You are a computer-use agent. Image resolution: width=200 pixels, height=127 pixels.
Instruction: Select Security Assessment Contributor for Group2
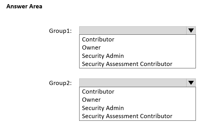(127, 116)
